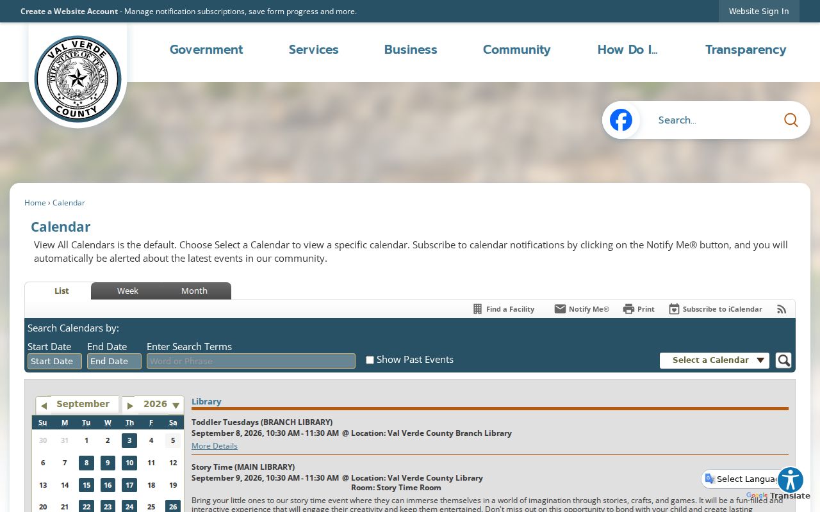Toggle Show Past Events checkbox
Screen dimensions: 820x512
tap(370, 360)
